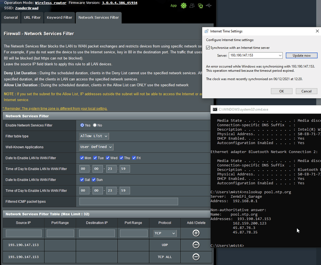Click the green settings gear icon
Screen dimensions: 321x265
(184, 6)
